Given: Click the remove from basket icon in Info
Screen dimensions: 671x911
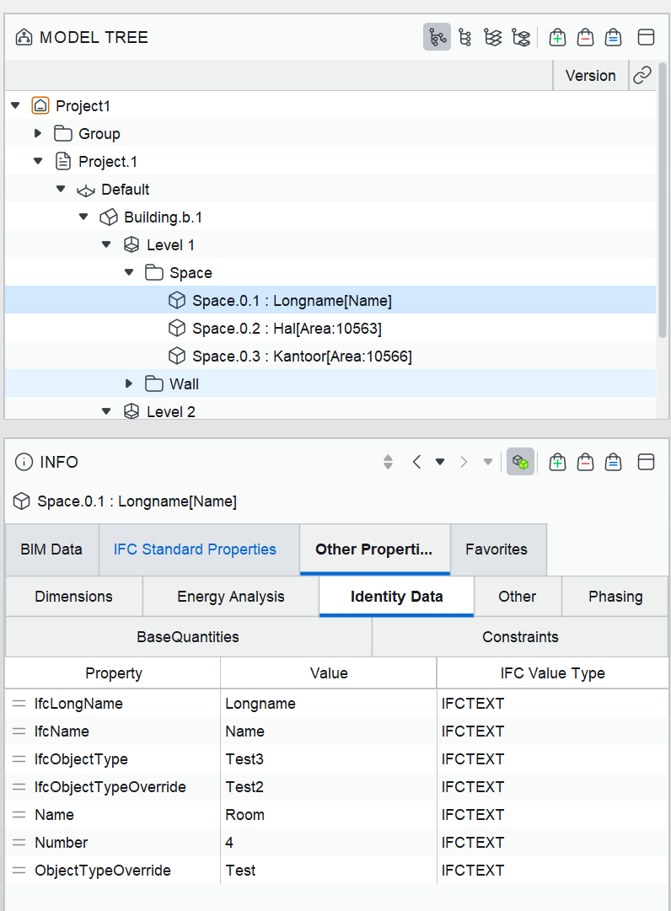Looking at the screenshot, I should pos(585,462).
